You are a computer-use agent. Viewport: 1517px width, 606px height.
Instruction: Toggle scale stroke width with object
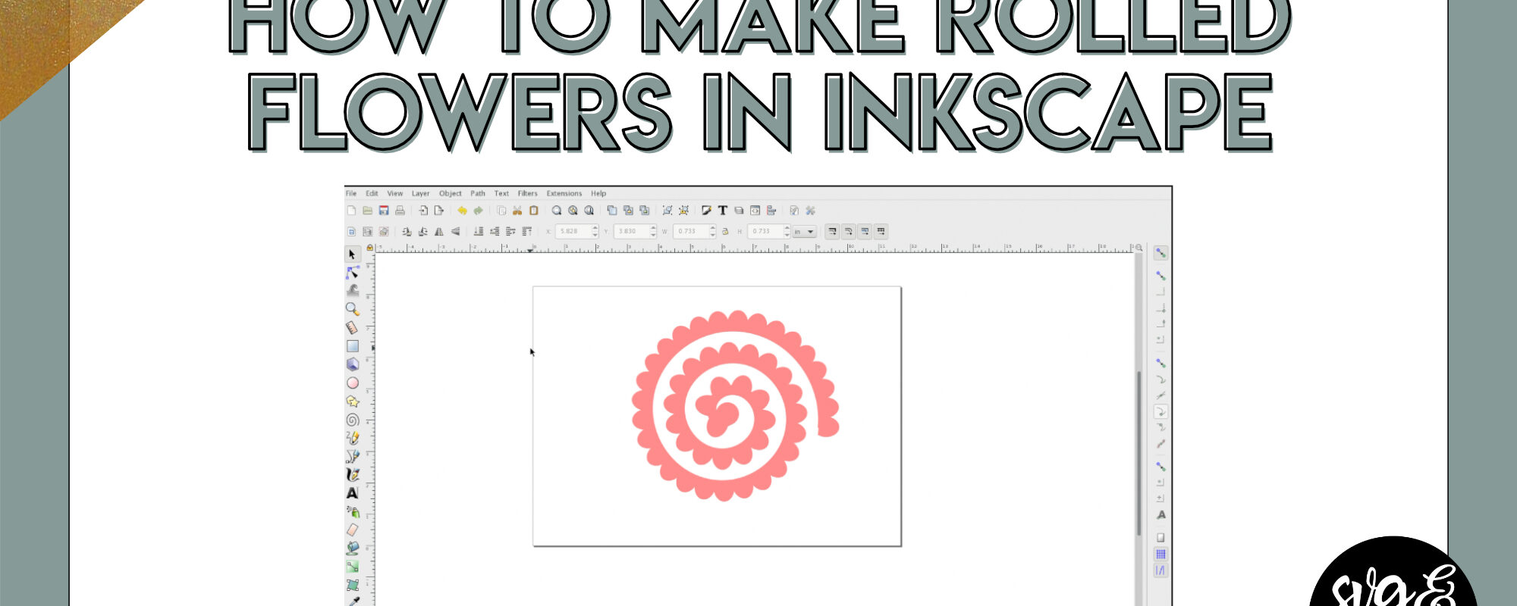pyautogui.click(x=832, y=232)
